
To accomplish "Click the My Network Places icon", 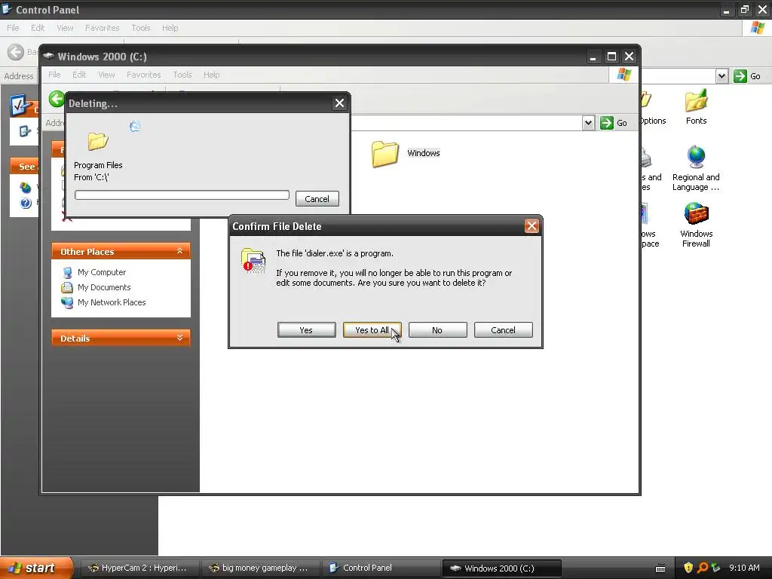I will (x=67, y=302).
